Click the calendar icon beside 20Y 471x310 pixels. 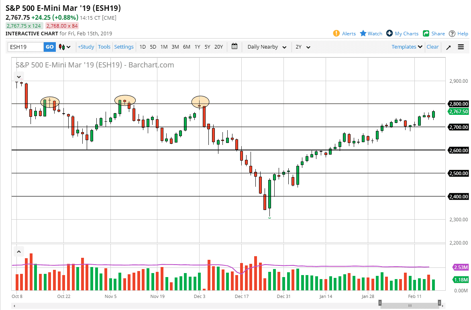click(234, 47)
